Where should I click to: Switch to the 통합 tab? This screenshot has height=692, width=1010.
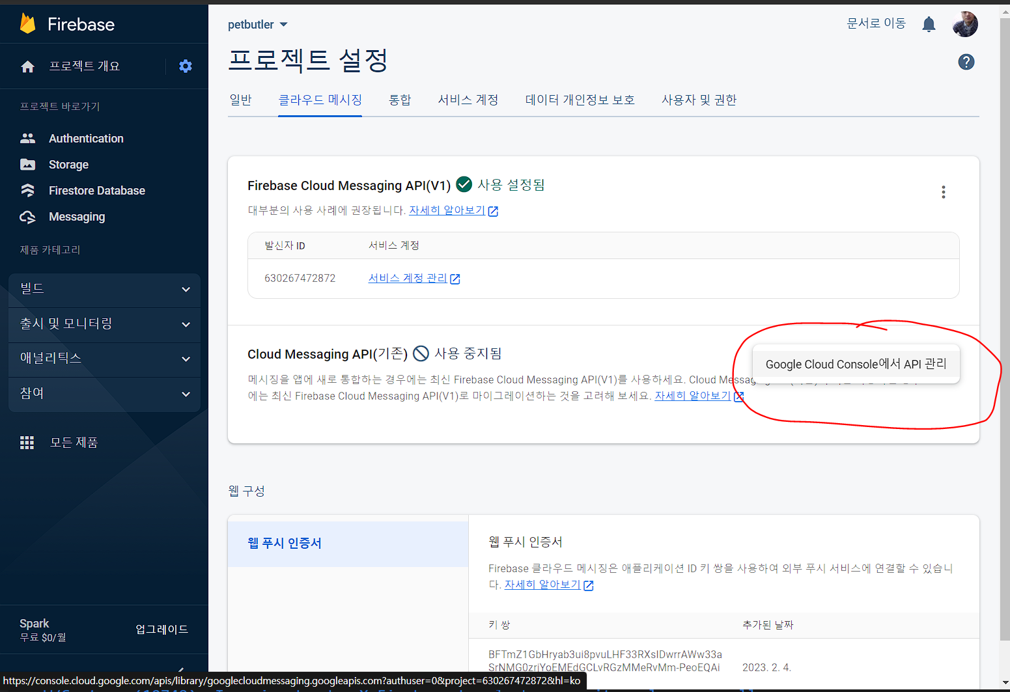(400, 100)
